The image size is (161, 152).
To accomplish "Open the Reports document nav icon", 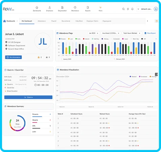I will pyautogui.click(x=88, y=7).
